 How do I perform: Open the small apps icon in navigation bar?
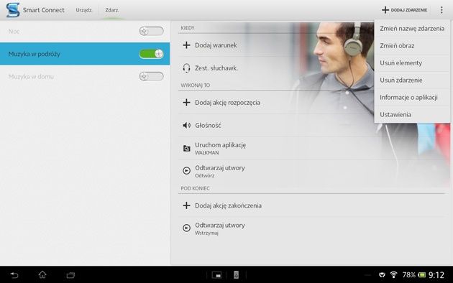point(216,275)
